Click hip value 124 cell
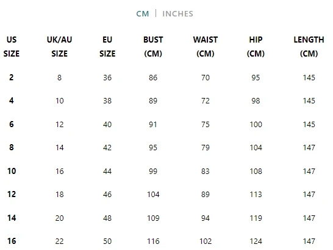This screenshot has width=333, height=250. click(256, 241)
